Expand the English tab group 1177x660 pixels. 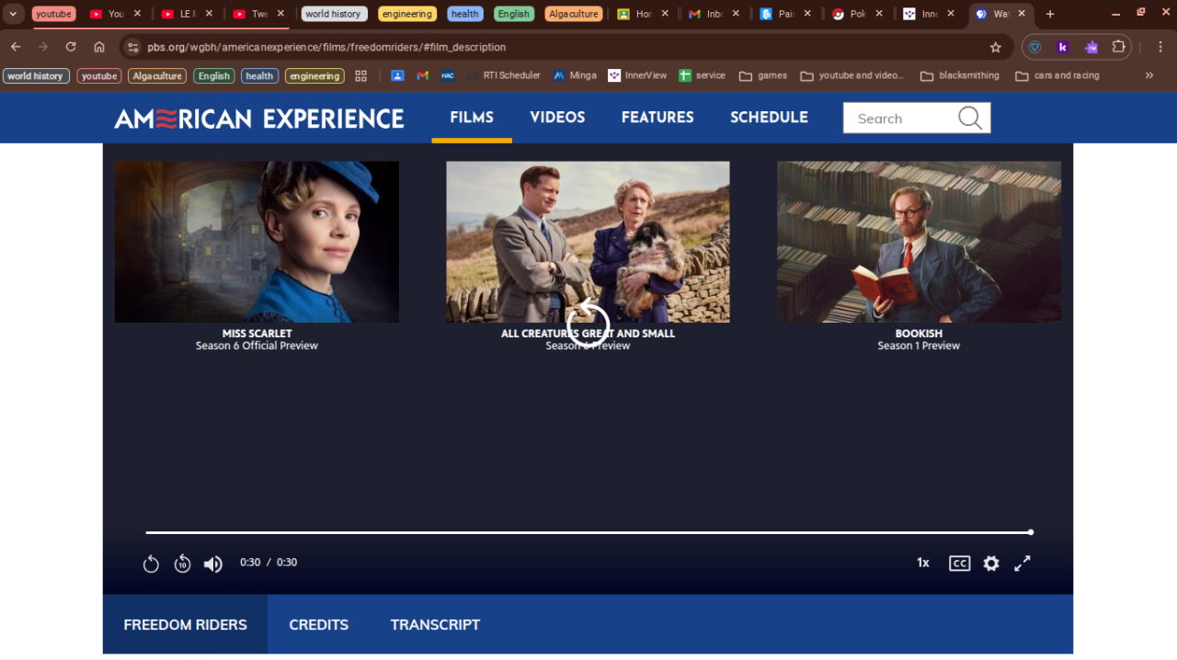[514, 14]
